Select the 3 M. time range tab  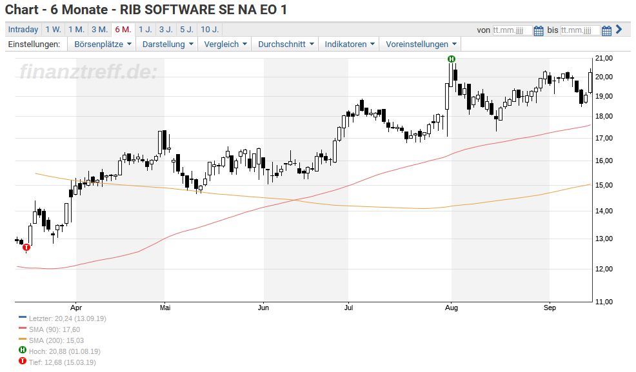(x=99, y=30)
